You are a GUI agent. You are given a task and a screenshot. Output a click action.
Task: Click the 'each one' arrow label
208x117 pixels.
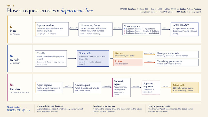166,28
